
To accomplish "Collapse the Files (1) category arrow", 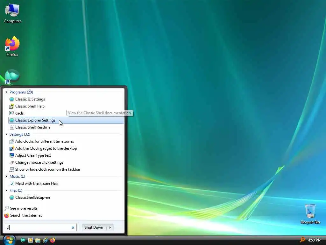I will click(6, 190).
